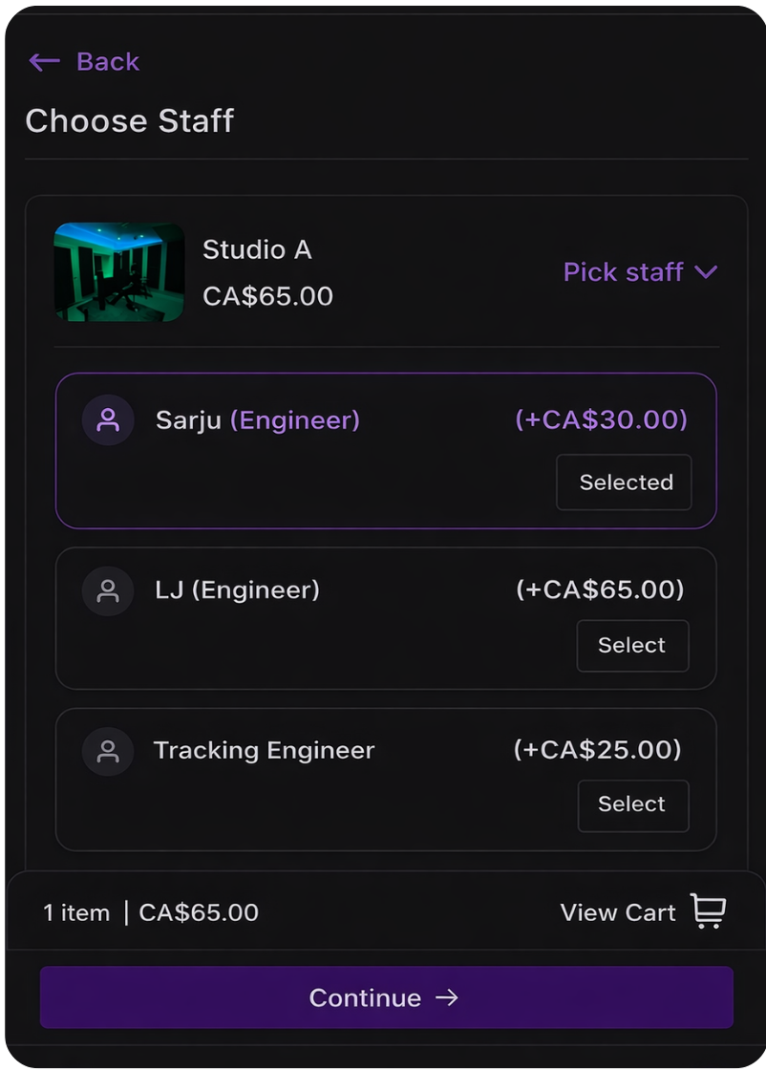This screenshot has height=1071, width=766.
Task: Select LJ as engineer
Action: pyautogui.click(x=631, y=646)
